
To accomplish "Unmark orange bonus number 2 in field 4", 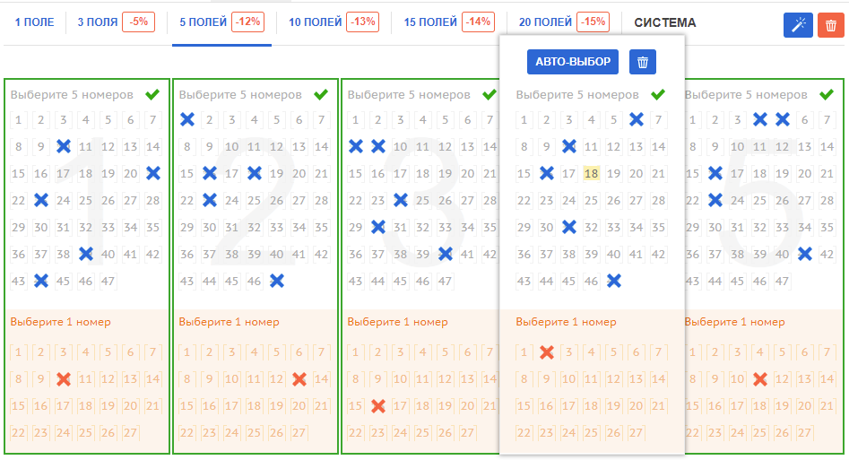I will click(547, 352).
